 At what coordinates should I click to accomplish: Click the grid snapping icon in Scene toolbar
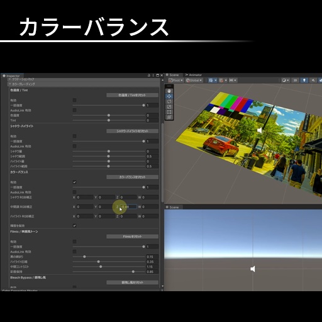tap(211, 80)
